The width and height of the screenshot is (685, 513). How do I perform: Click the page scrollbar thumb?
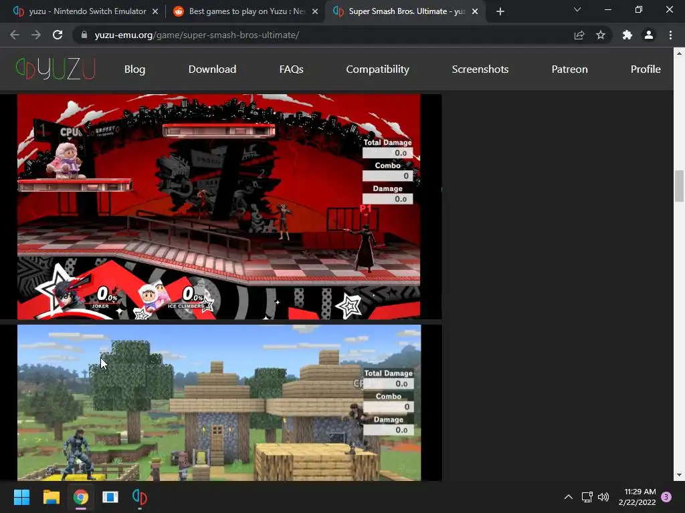(679, 186)
